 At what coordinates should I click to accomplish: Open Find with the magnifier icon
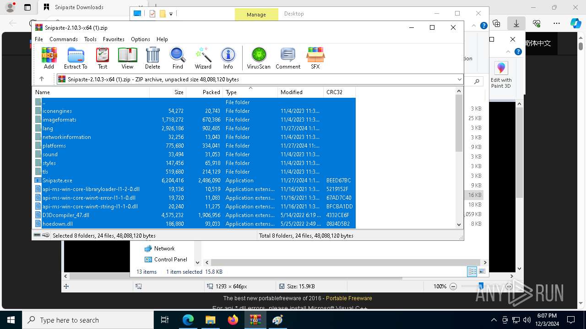pos(178,58)
